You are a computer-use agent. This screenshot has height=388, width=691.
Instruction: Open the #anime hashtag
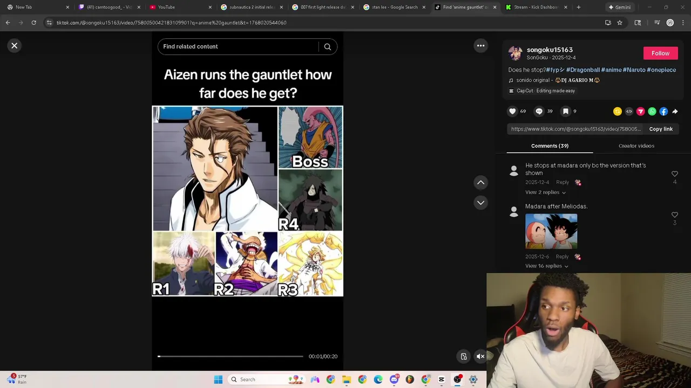click(x=611, y=70)
